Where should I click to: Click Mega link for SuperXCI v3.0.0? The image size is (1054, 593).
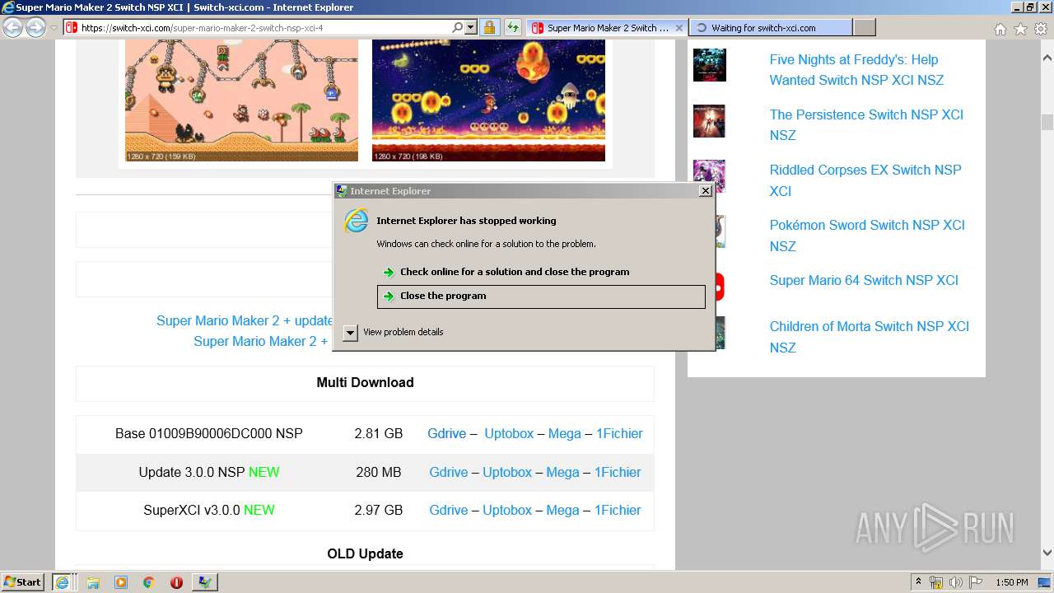tap(562, 510)
